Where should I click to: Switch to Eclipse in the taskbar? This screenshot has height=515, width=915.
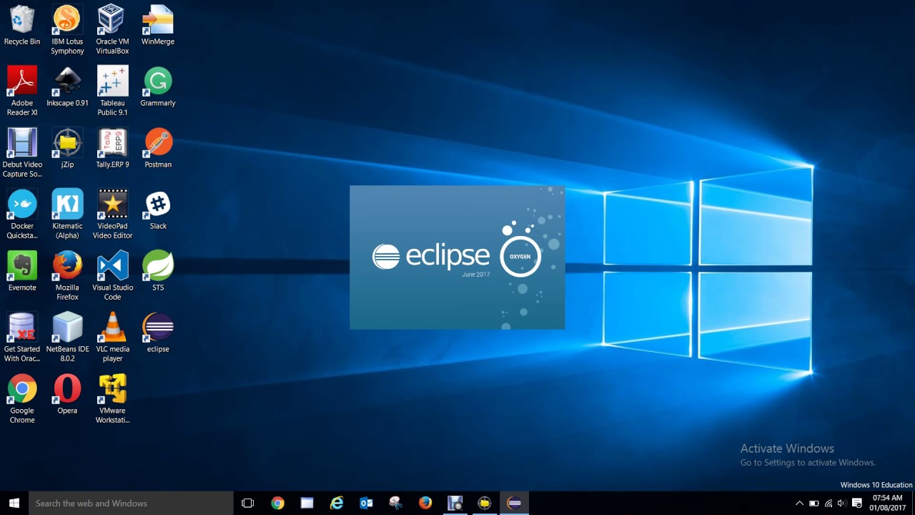[514, 503]
